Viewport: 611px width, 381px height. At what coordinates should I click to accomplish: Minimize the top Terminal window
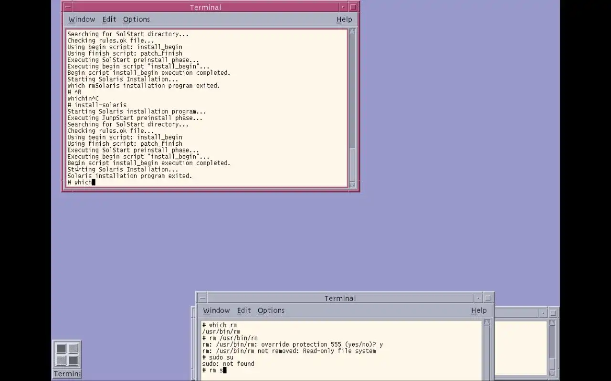(343, 7)
